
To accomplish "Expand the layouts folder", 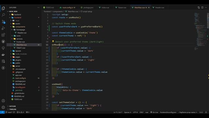I will 18,51.
